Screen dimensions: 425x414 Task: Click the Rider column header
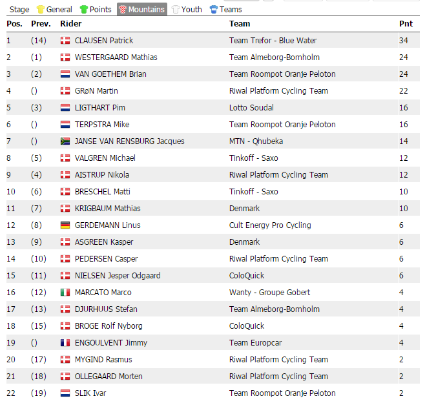[x=70, y=24]
